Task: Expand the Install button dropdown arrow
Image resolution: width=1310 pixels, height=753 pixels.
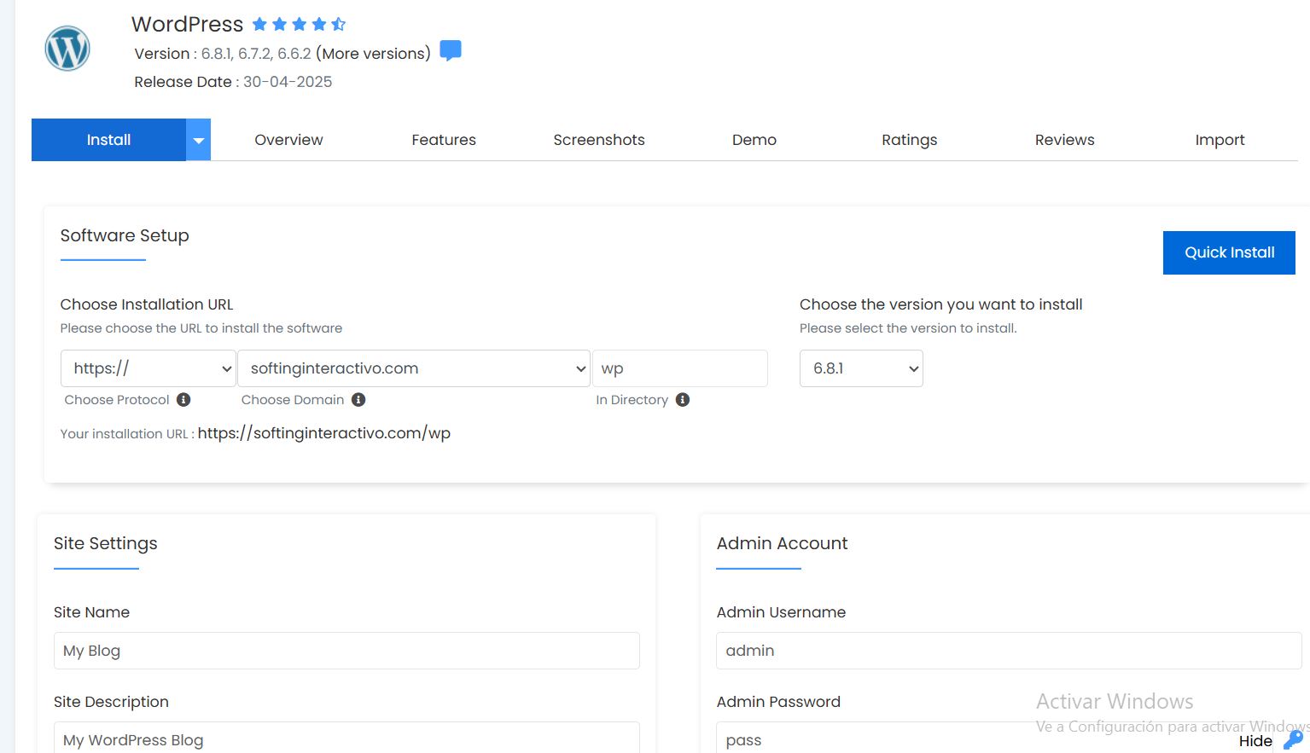Action: click(x=198, y=141)
